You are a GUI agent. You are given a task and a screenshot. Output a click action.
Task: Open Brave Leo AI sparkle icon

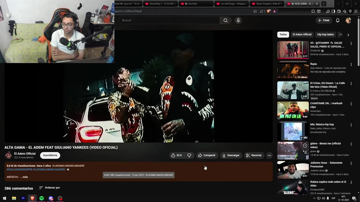pos(345,11)
